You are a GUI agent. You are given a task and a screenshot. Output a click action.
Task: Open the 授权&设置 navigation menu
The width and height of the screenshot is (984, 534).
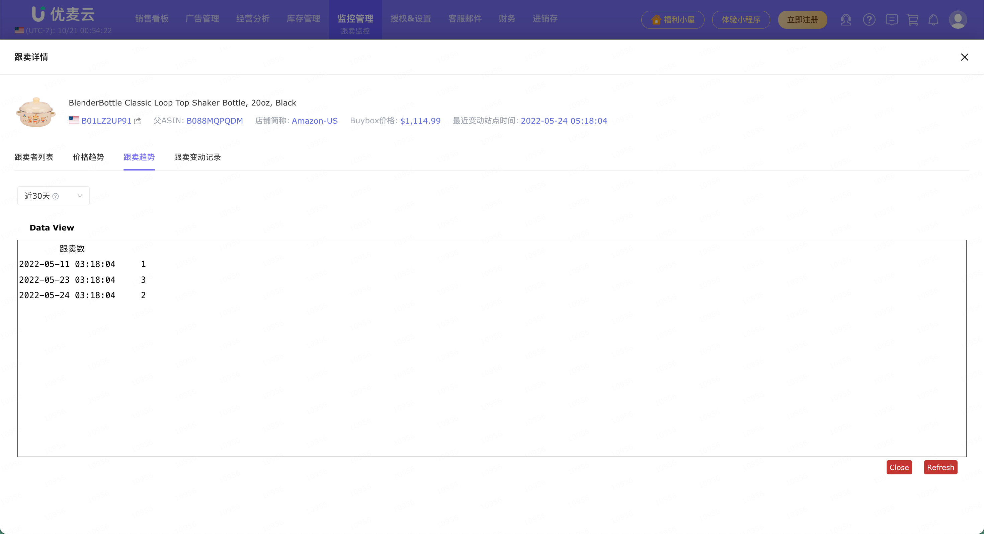[x=411, y=18]
